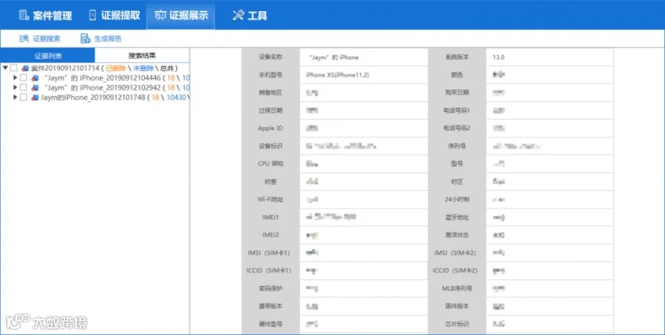This screenshot has height=335, width=665.
Task: Collapse the 案件20190912101714 tree node
Action: [5, 68]
